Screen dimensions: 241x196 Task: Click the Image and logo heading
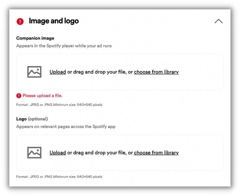[54, 21]
